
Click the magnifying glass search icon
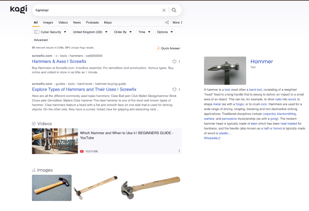(x=174, y=10)
